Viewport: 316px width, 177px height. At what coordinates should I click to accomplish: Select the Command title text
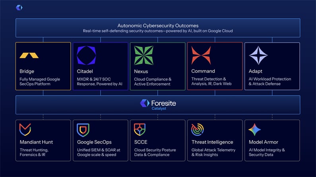click(203, 71)
